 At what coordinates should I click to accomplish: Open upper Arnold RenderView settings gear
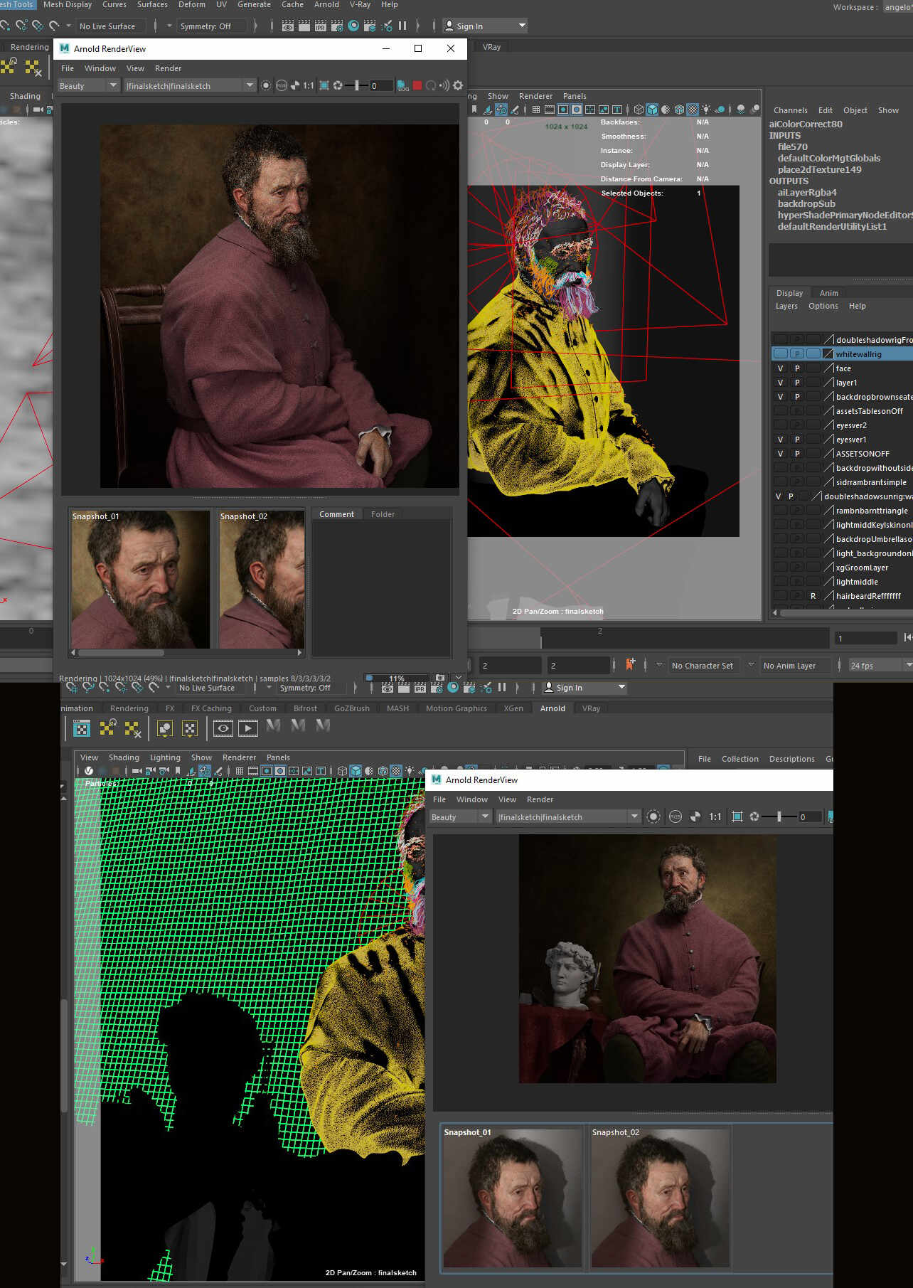(x=458, y=85)
